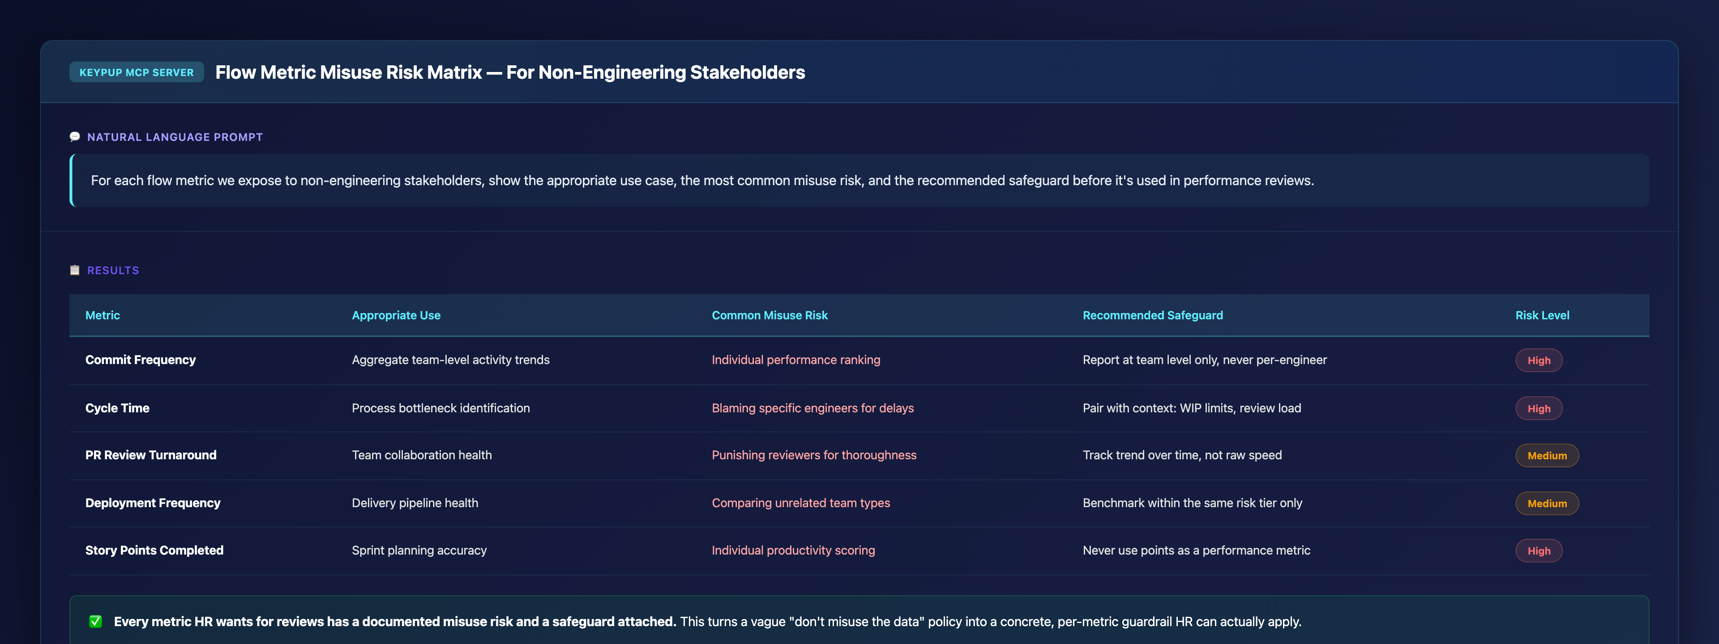Click 'Individual productivity scoring' risk
This screenshot has height=644, width=1719.
click(793, 550)
